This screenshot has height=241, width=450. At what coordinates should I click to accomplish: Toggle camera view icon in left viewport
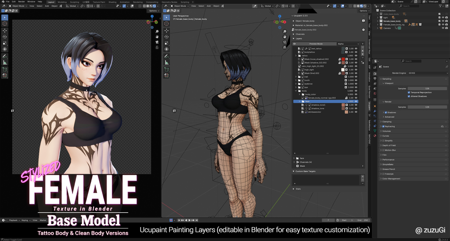[x=157, y=42]
